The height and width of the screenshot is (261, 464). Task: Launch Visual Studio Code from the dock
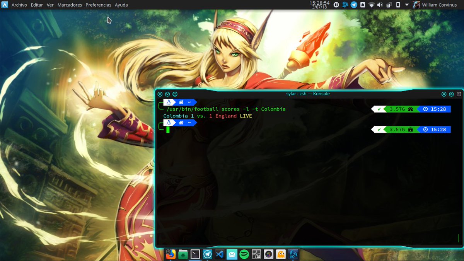[x=220, y=254]
